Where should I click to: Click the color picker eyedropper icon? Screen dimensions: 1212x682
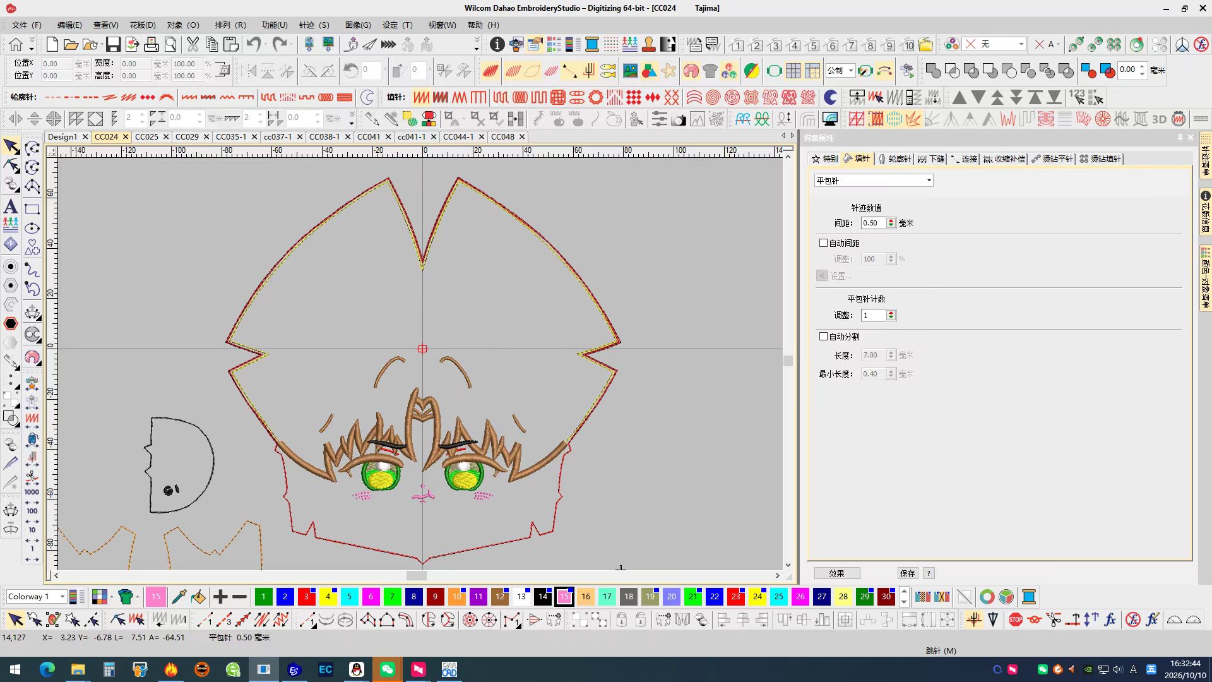click(179, 597)
